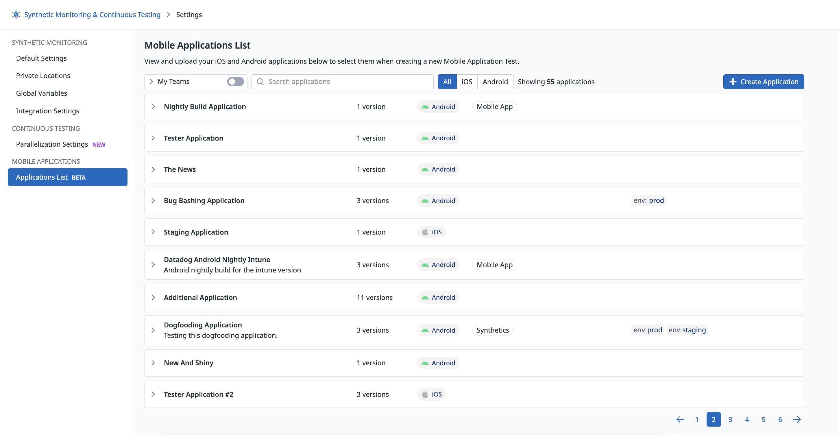The width and height of the screenshot is (839, 435).
Task: Filter applications by Android
Action: (x=495, y=82)
